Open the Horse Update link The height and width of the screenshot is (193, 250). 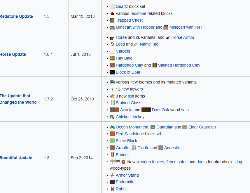pos(13,54)
